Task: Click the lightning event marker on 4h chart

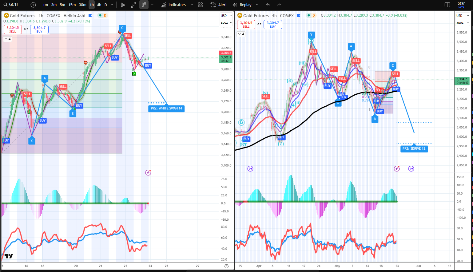Action: tap(397, 168)
